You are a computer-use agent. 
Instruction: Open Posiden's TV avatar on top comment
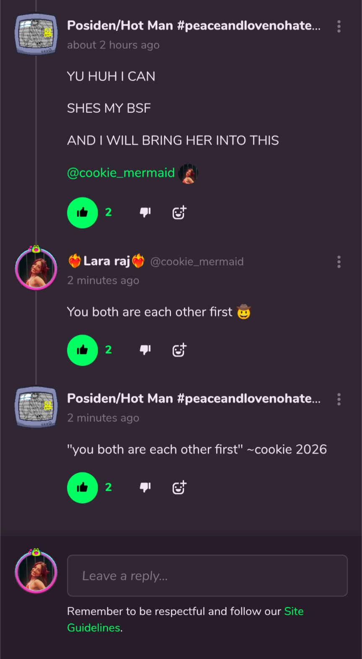pyautogui.click(x=36, y=34)
